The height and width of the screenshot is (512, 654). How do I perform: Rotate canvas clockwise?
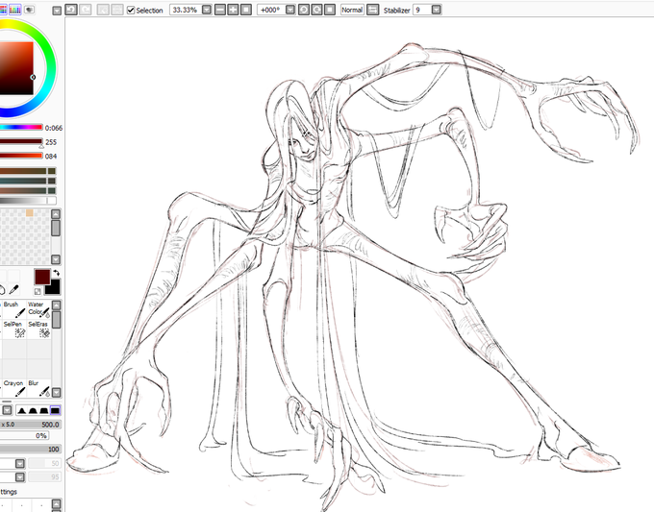point(316,10)
